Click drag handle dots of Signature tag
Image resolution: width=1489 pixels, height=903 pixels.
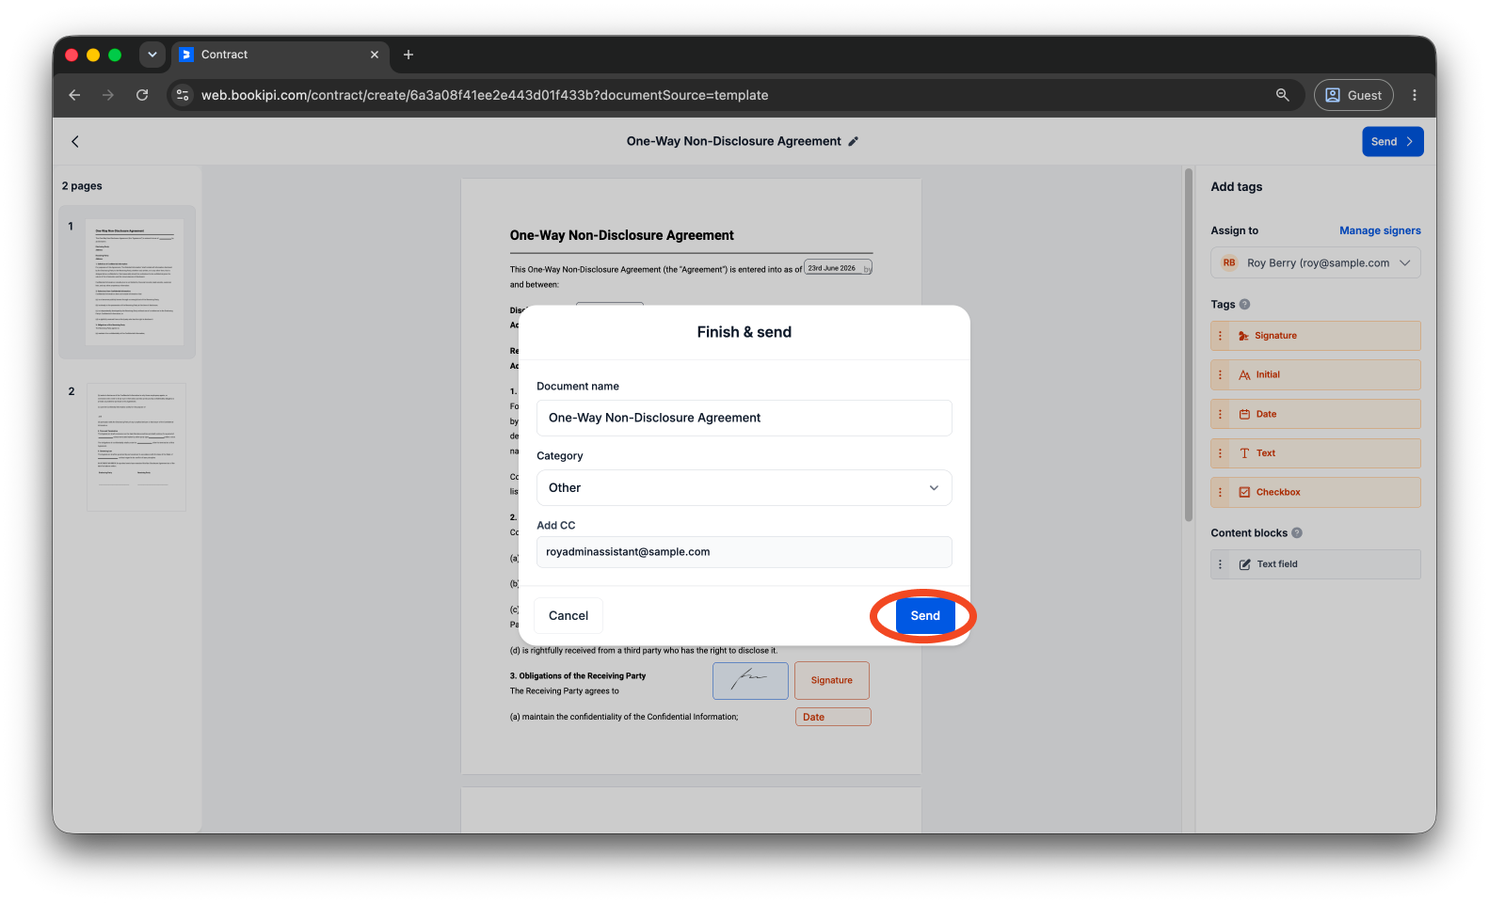pyautogui.click(x=1220, y=336)
